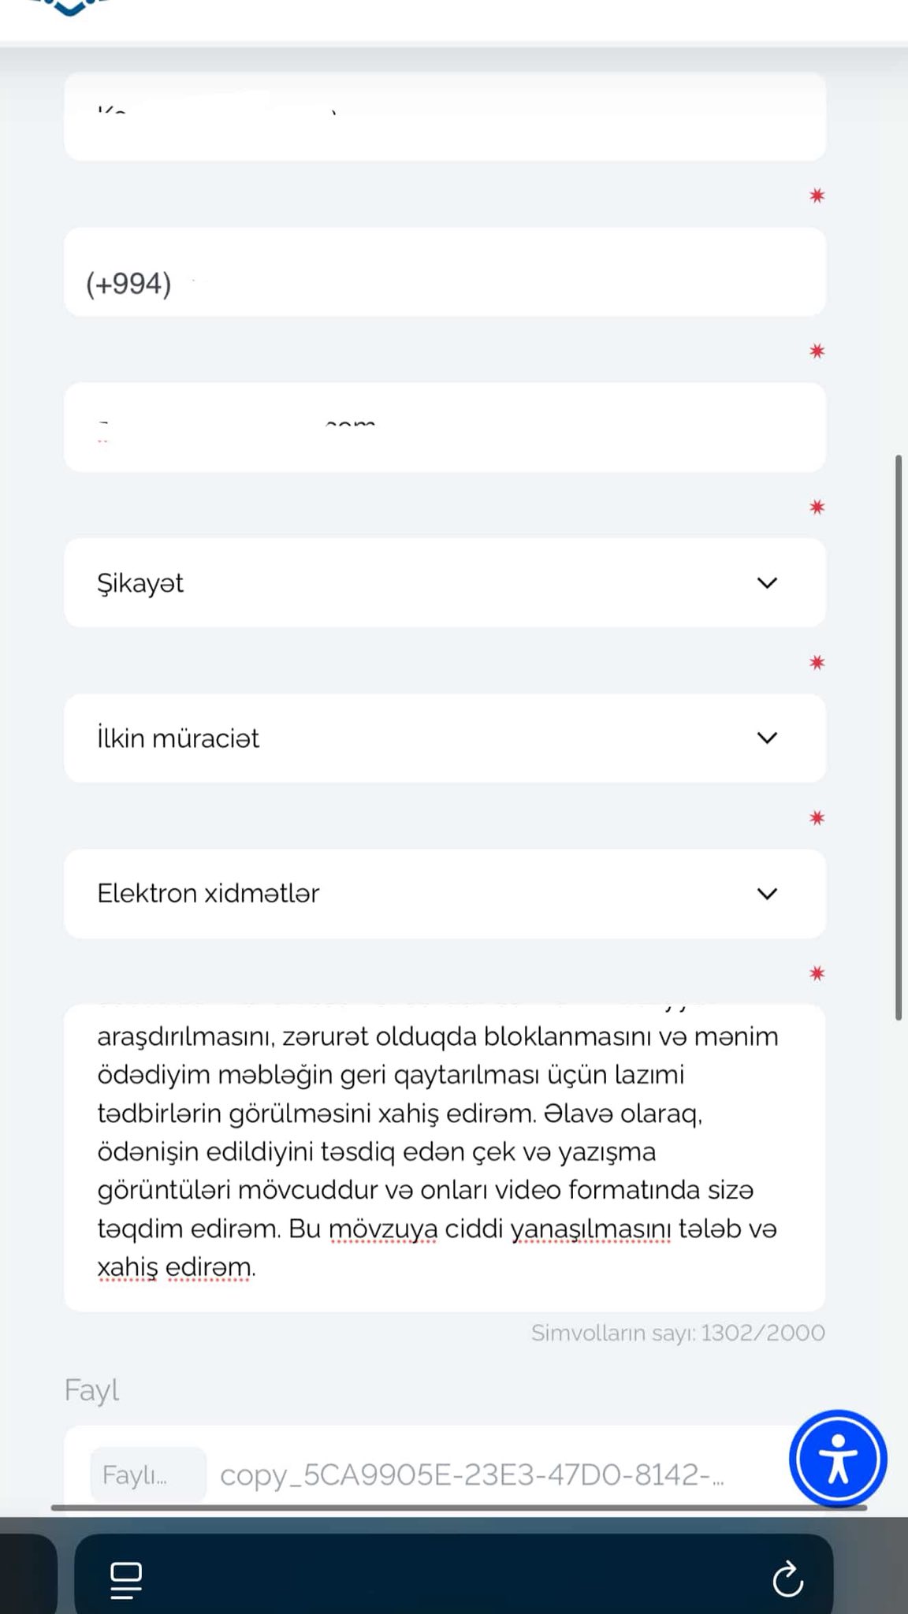This screenshot has height=1614, width=908.
Task: Open the accessibility options button
Action: (838, 1459)
